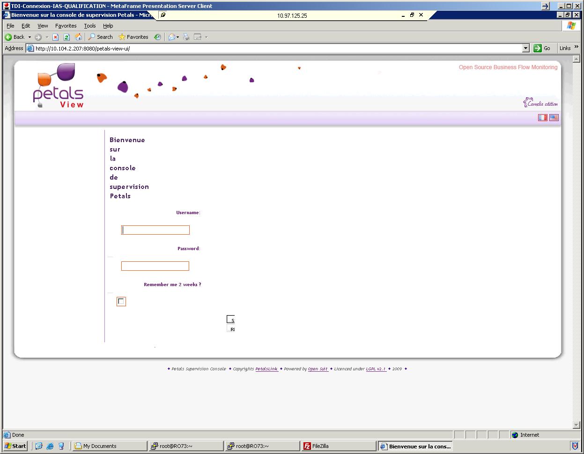This screenshot has width=584, height=454.
Task: Click the Refresh page icon
Action: point(67,37)
